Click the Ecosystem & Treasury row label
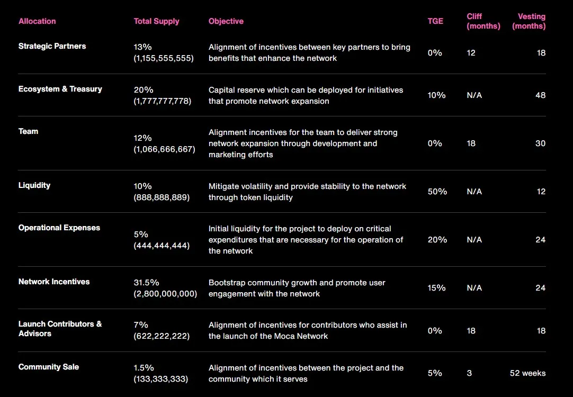Image resolution: width=573 pixels, height=397 pixels. coord(60,89)
